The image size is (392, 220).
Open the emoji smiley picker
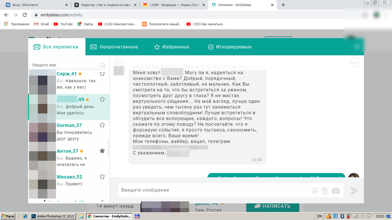point(315,191)
